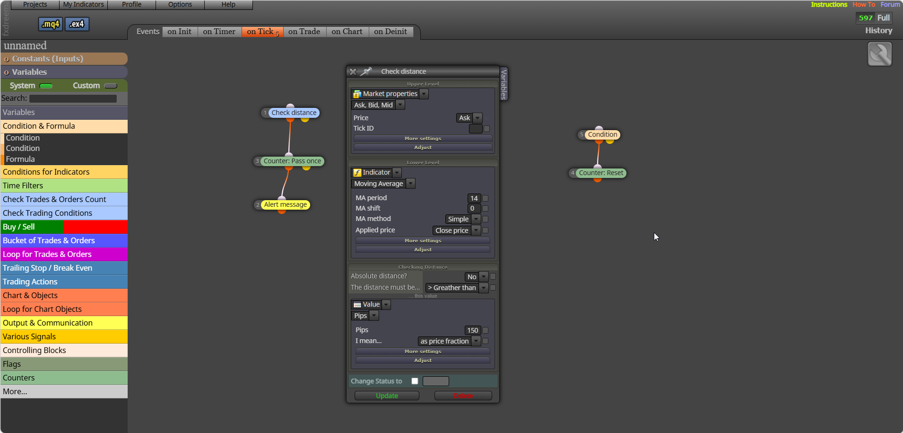Enable the Change Status to checkbox
The image size is (903, 433).
tap(415, 381)
